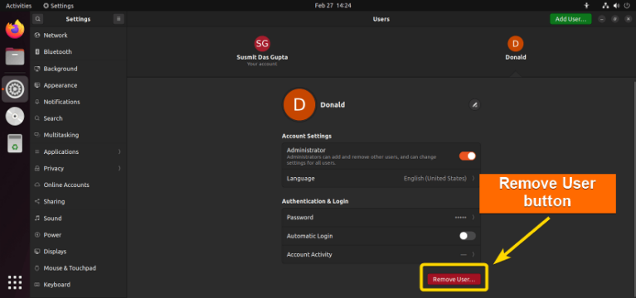Open Notifications settings in sidebar
636x298 pixels.
pos(78,102)
